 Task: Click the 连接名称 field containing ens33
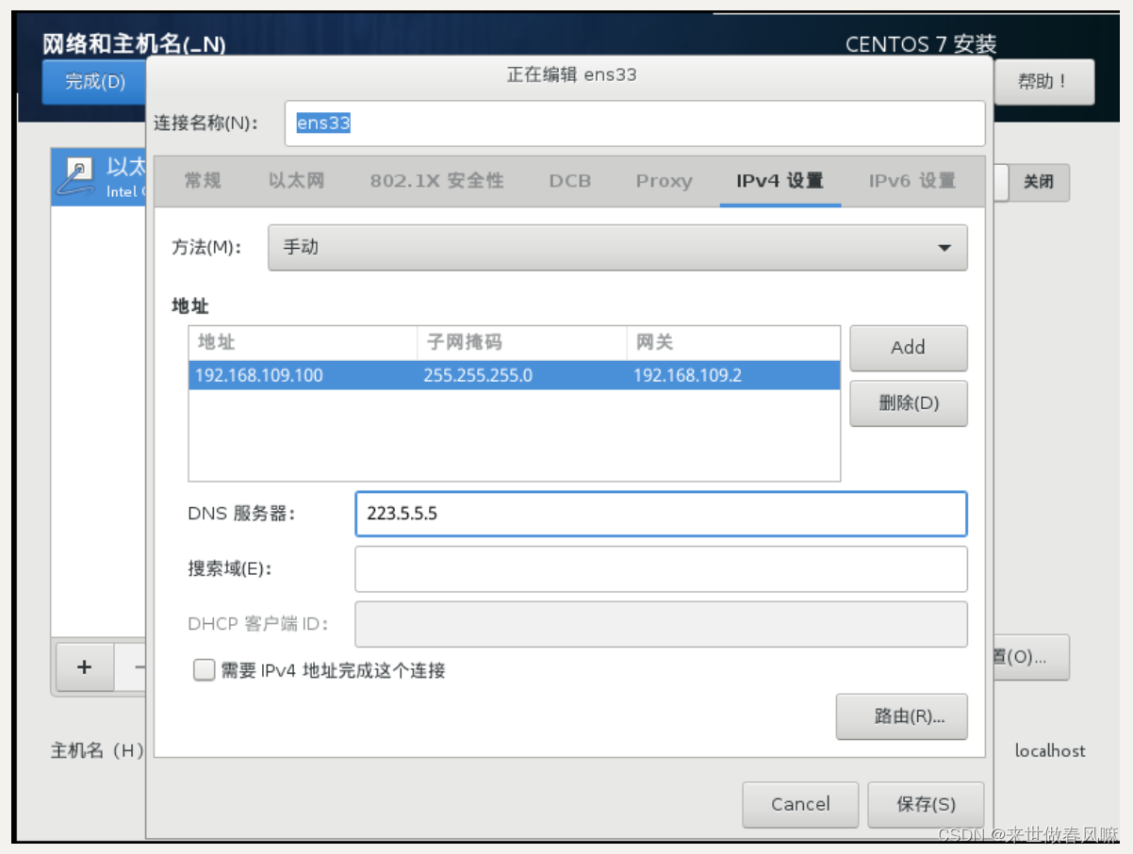[x=634, y=123]
